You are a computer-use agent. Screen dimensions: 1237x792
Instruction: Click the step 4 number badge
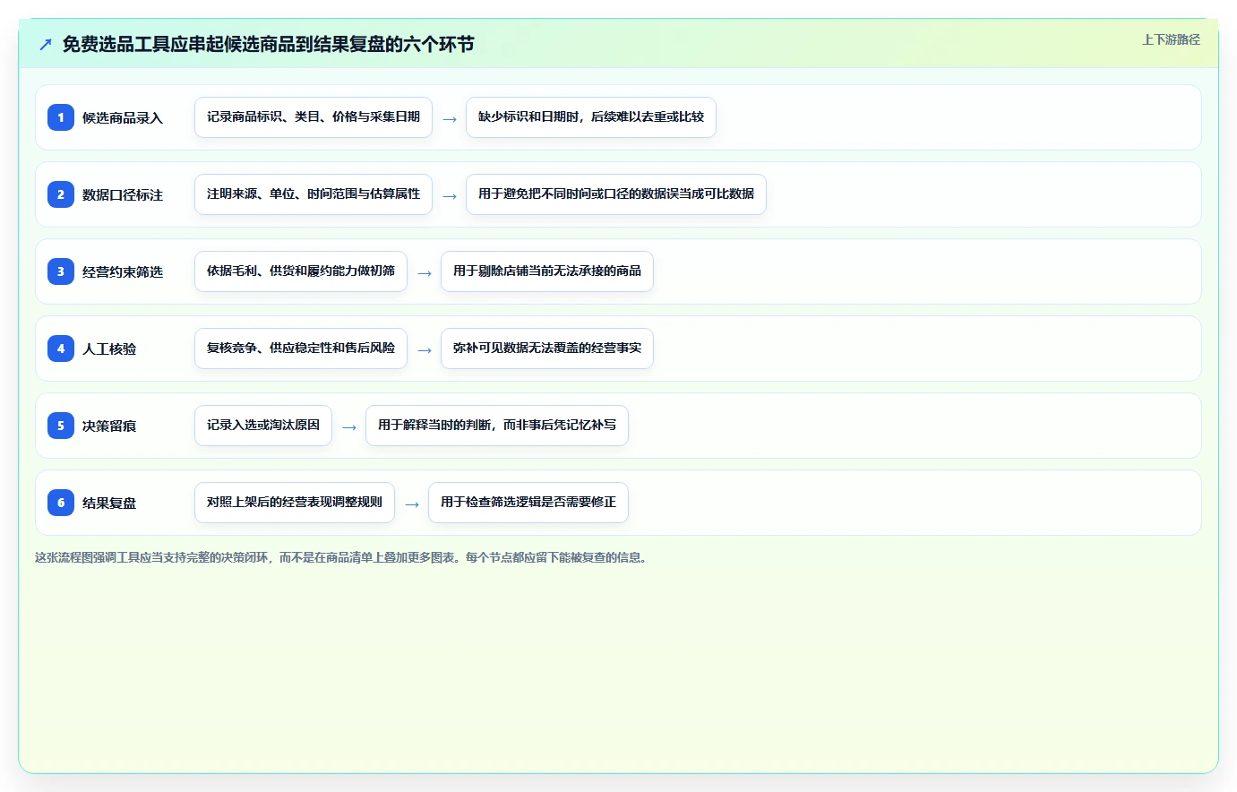(x=61, y=349)
